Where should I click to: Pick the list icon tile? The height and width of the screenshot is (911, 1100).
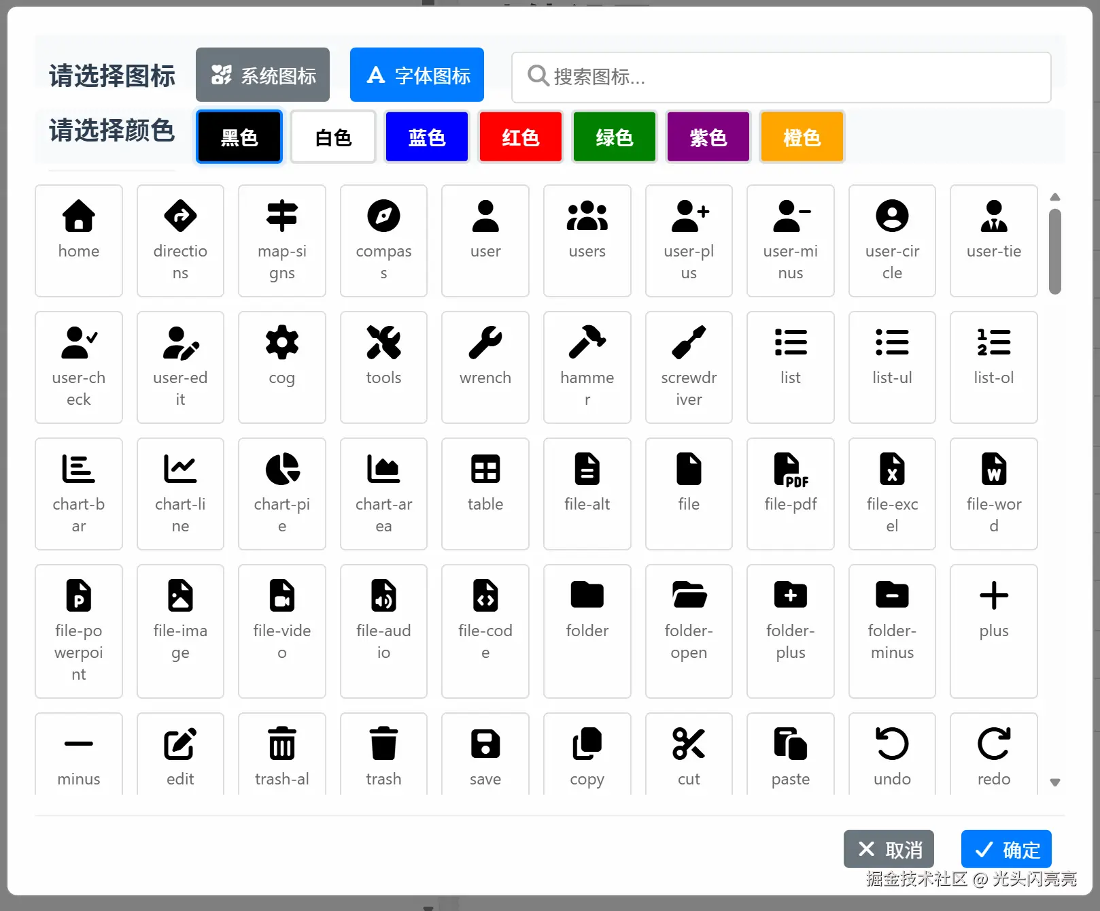click(791, 367)
